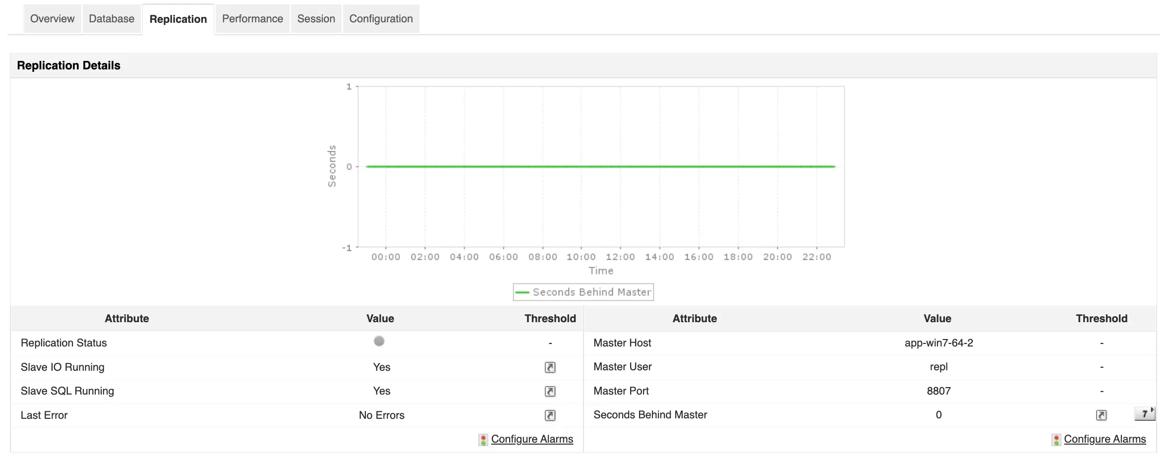This screenshot has width=1168, height=457.
Task: Expand the Replication Details section header
Action: pyautogui.click(x=69, y=65)
